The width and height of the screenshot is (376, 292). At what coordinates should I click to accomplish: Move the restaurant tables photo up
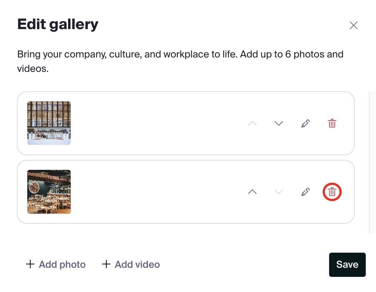(x=252, y=192)
